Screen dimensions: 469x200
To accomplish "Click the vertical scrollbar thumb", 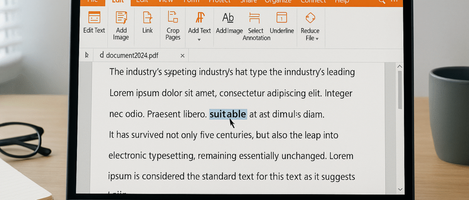I will click(x=400, y=90).
